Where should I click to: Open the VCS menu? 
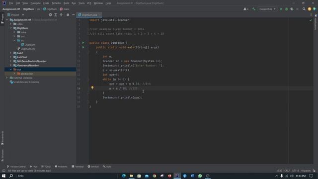pyautogui.click(x=89, y=3)
